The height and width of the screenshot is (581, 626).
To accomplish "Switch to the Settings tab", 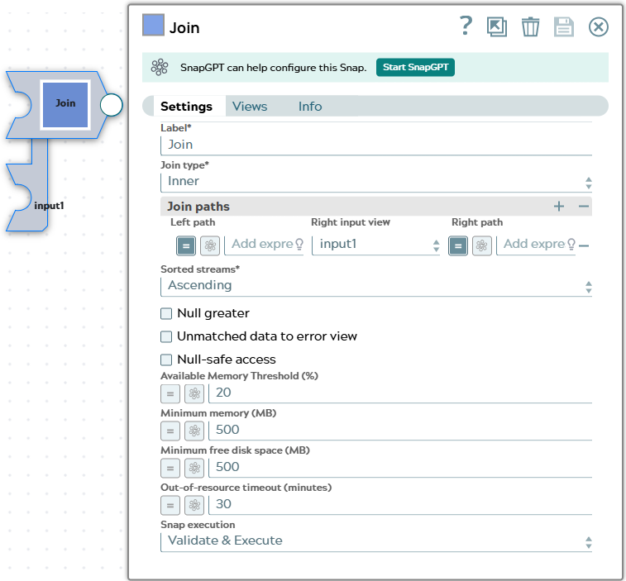I will (186, 106).
